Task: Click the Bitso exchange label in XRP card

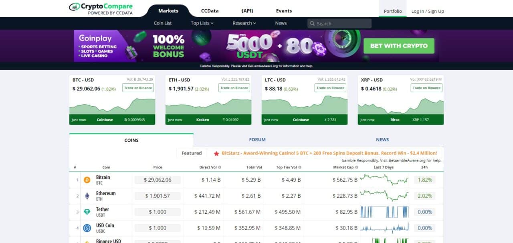Action: pos(395,119)
